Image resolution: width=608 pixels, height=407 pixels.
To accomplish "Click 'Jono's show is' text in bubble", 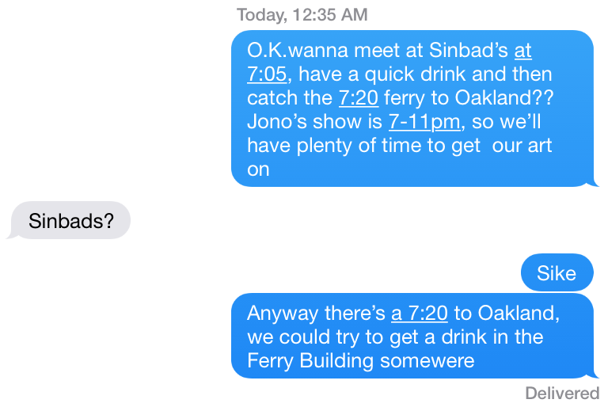I will pyautogui.click(x=314, y=122).
